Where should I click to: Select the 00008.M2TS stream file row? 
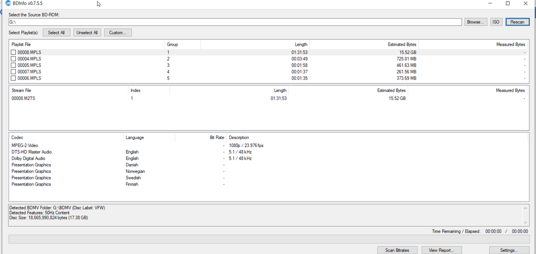pyautogui.click(x=268, y=98)
